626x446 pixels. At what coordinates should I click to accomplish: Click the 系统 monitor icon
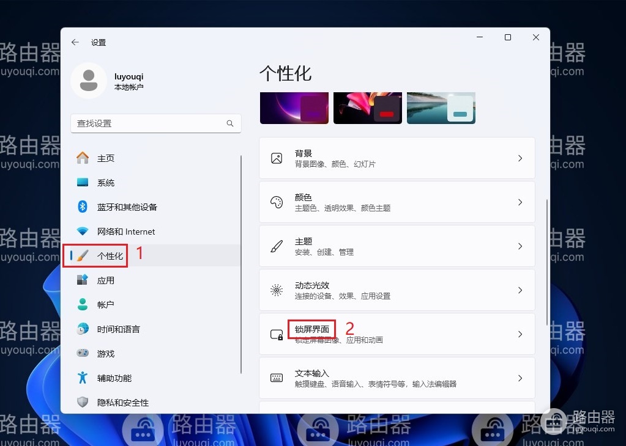83,183
